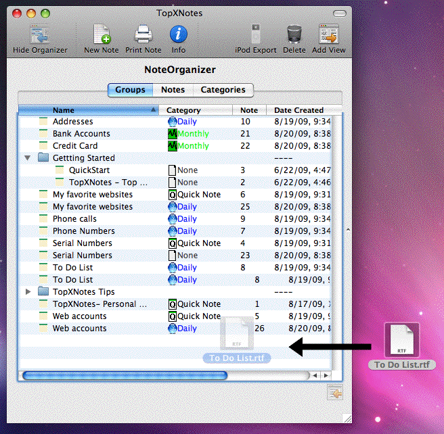The image size is (444, 434).
Task: Click the To Do List.rtf desktop file icon
Action: [402, 339]
